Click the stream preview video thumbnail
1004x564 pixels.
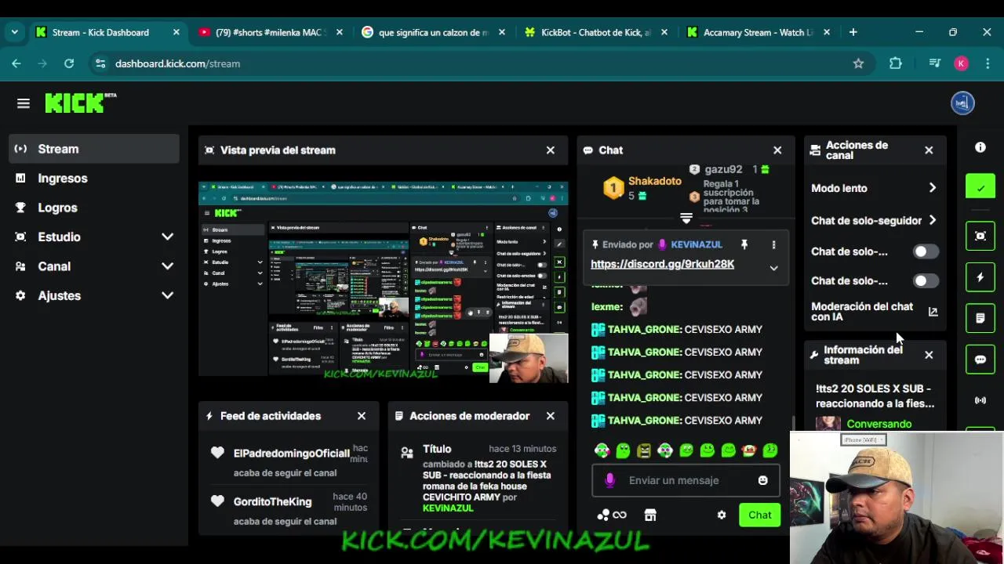(383, 282)
